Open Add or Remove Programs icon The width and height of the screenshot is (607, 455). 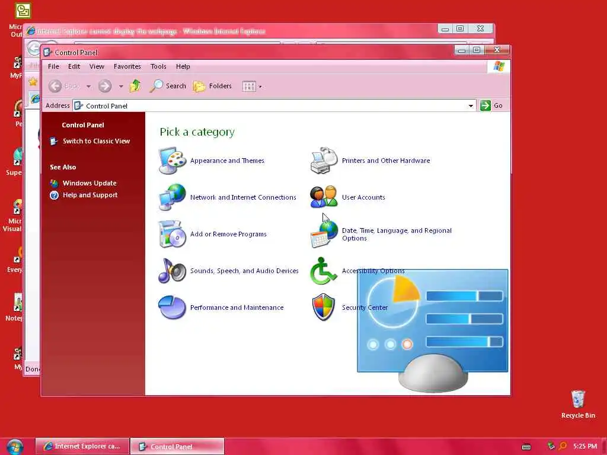click(x=172, y=233)
